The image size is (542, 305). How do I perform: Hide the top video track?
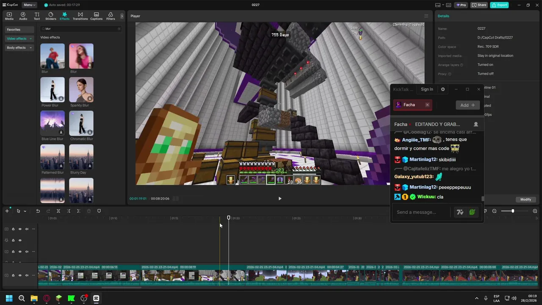pos(20,229)
